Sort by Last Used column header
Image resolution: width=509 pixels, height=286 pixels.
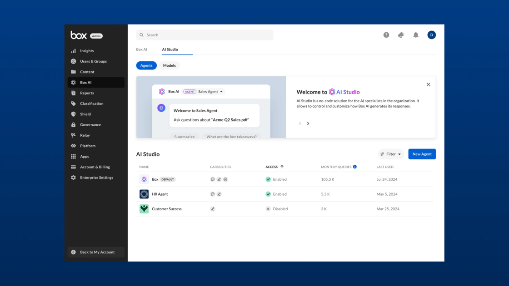[x=385, y=167]
